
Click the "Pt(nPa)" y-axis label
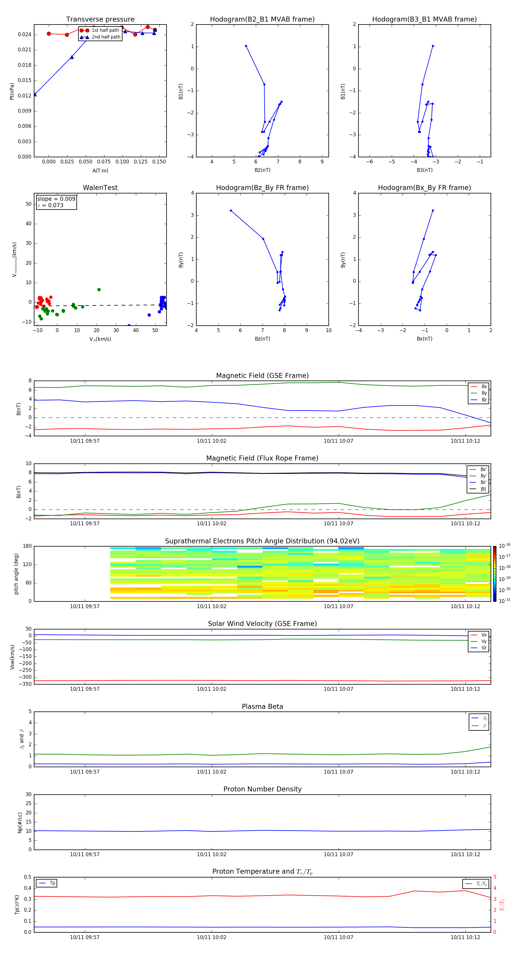pyautogui.click(x=12, y=91)
